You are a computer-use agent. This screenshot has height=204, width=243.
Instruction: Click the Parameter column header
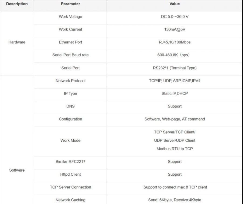tap(70, 4)
